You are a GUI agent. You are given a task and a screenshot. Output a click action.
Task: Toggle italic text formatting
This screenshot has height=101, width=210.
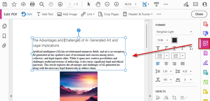(x=166, y=48)
